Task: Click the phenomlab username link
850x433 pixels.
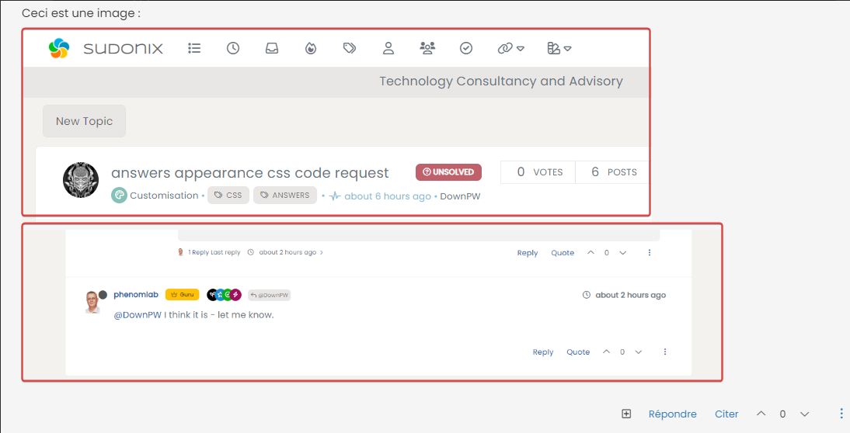Action: pyautogui.click(x=136, y=295)
